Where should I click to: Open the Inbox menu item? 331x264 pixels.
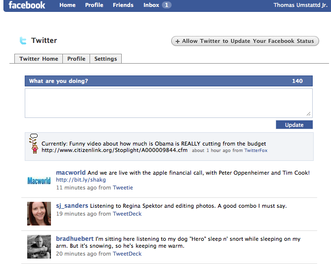tap(151, 5)
